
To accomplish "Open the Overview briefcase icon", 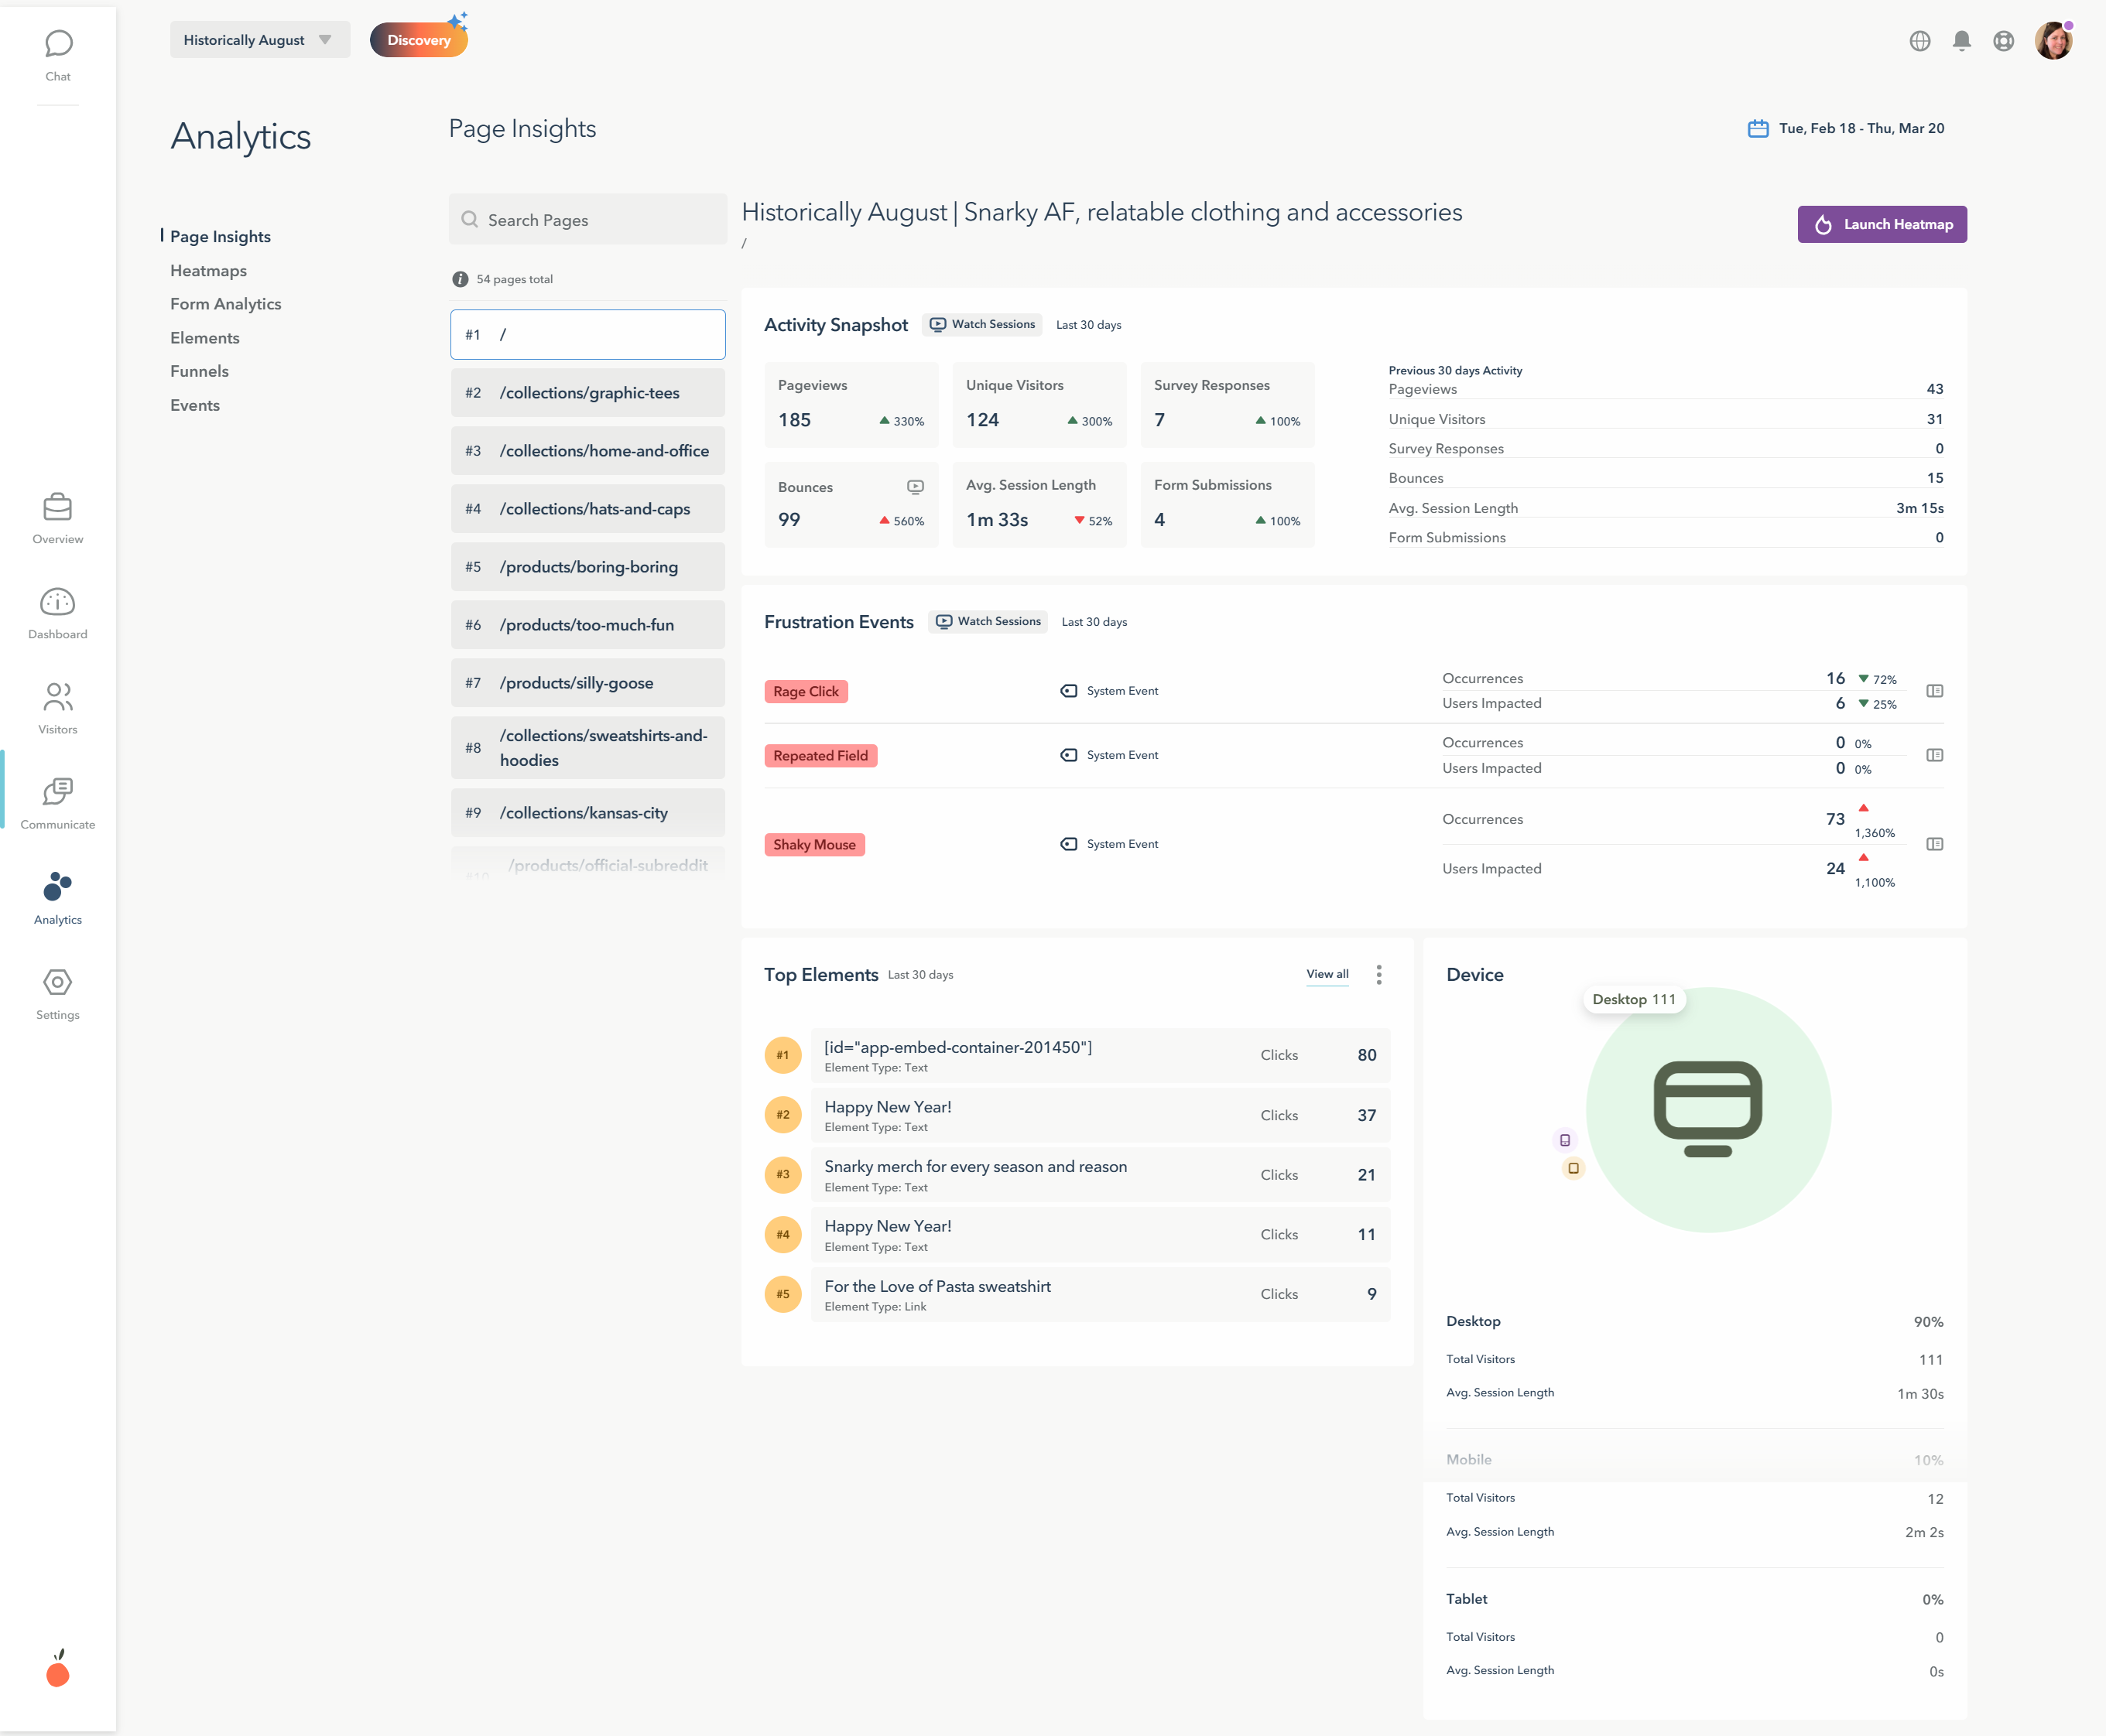I will click(x=58, y=507).
